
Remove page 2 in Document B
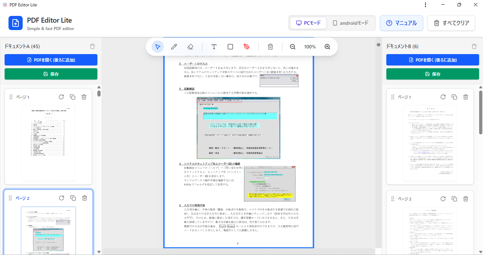point(466,199)
